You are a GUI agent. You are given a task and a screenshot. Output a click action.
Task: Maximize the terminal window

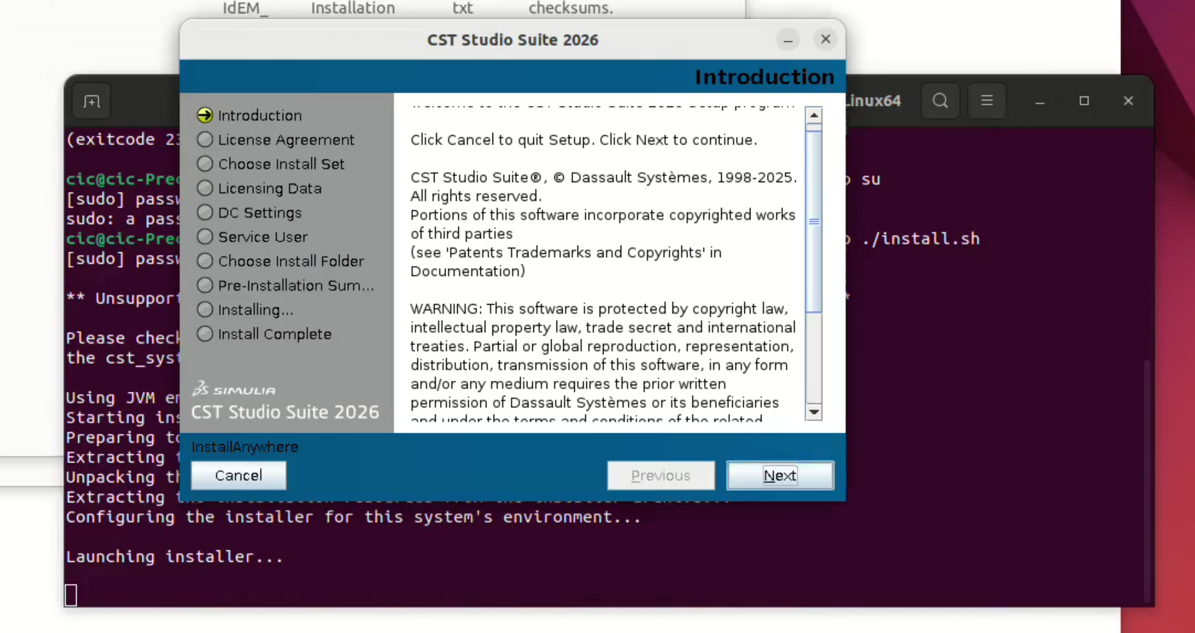(1084, 101)
